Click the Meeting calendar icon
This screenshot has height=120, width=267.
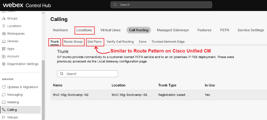(x=3, y=102)
